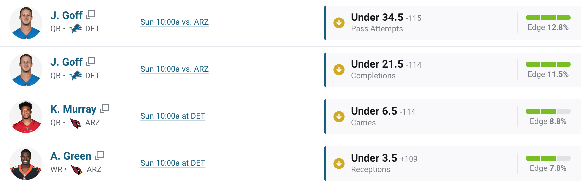Click Edge 12.8% green rating bar

[x=548, y=18]
